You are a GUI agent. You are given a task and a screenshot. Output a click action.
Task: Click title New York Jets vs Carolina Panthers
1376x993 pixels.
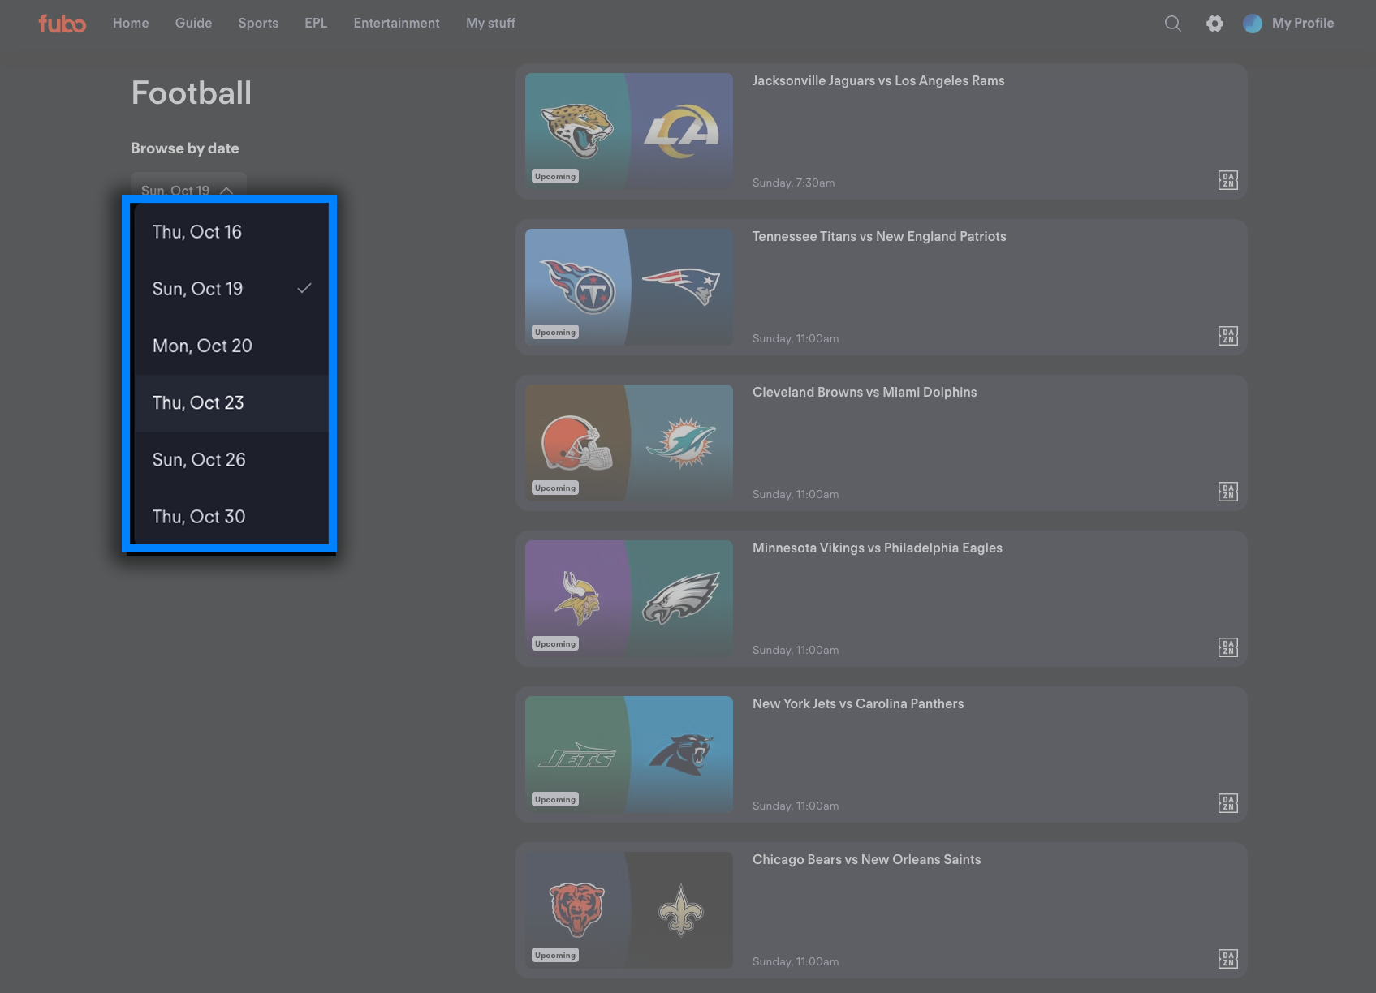click(x=858, y=704)
